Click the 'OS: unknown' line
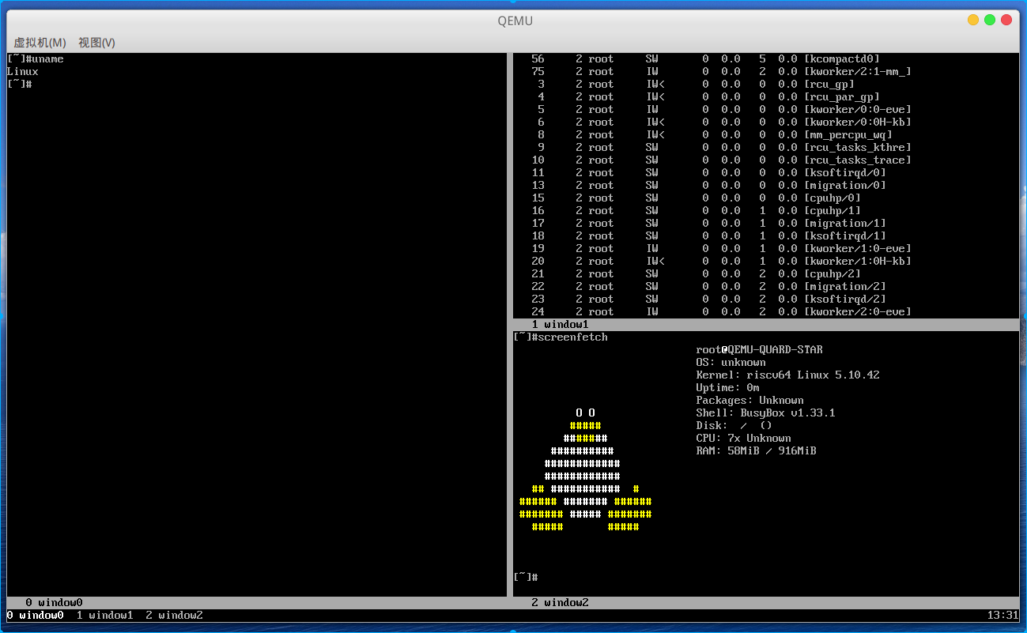This screenshot has height=633, width=1027. [731, 363]
